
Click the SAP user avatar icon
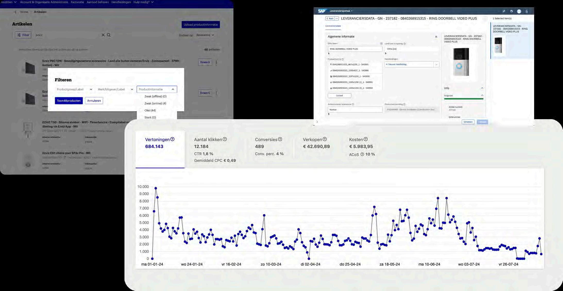point(519,11)
